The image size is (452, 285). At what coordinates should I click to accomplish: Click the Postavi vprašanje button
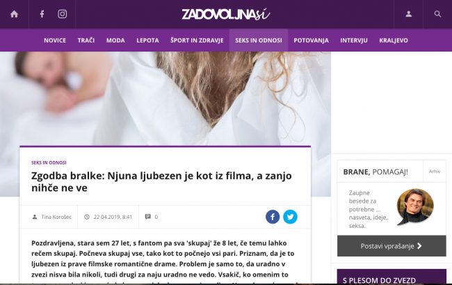392,246
